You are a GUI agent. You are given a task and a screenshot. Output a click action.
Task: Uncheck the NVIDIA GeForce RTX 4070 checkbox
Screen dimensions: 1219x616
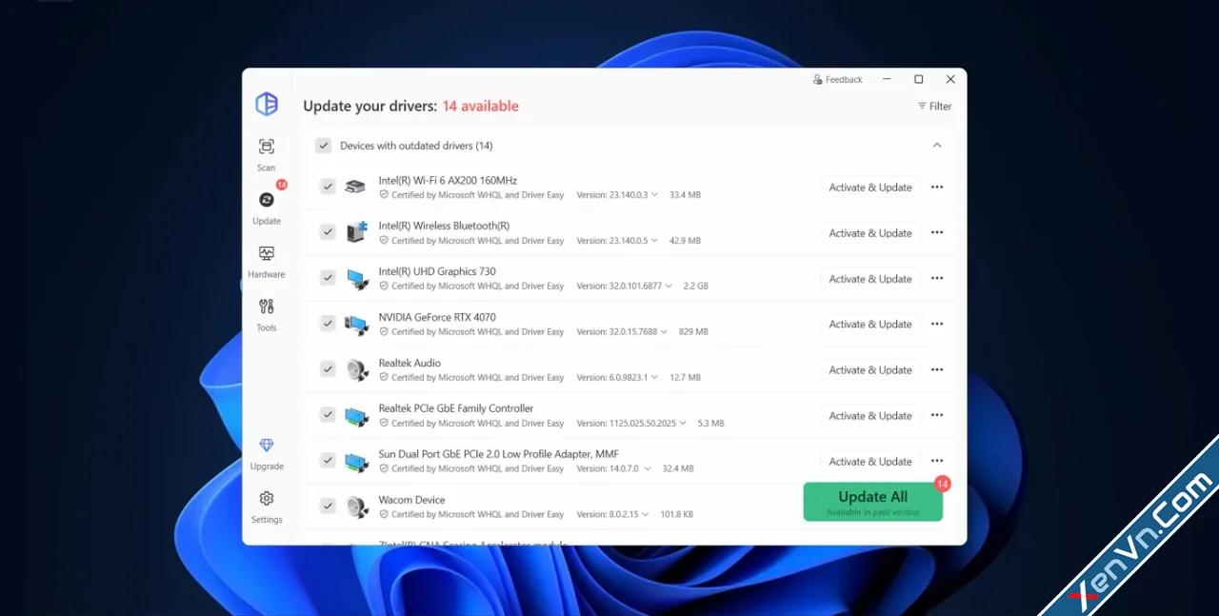click(x=328, y=324)
